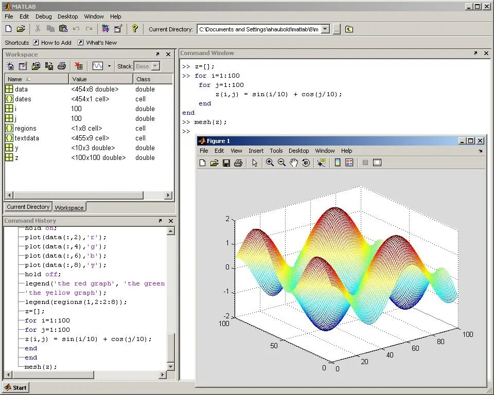Click the go up one directory icon
494x395 pixels.
pos(349,29)
